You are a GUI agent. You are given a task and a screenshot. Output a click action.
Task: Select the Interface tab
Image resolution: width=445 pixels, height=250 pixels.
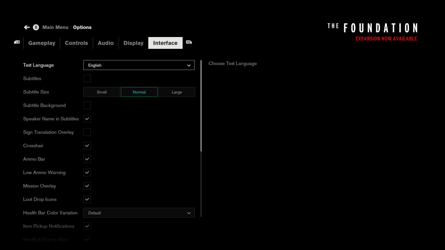(x=165, y=43)
